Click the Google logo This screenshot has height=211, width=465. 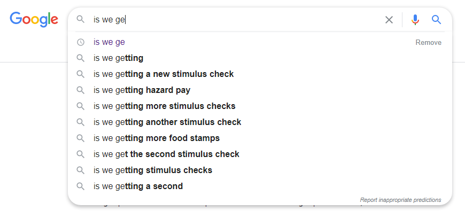click(34, 20)
